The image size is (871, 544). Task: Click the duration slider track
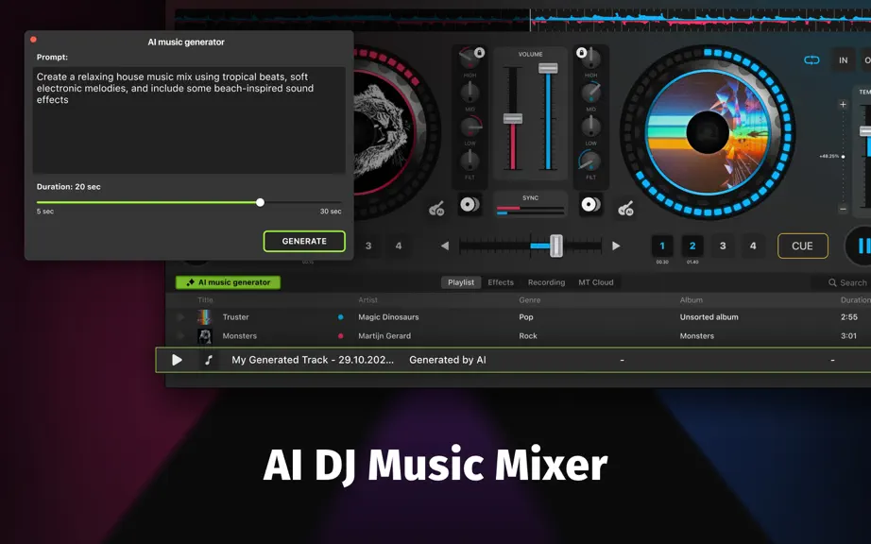189,203
